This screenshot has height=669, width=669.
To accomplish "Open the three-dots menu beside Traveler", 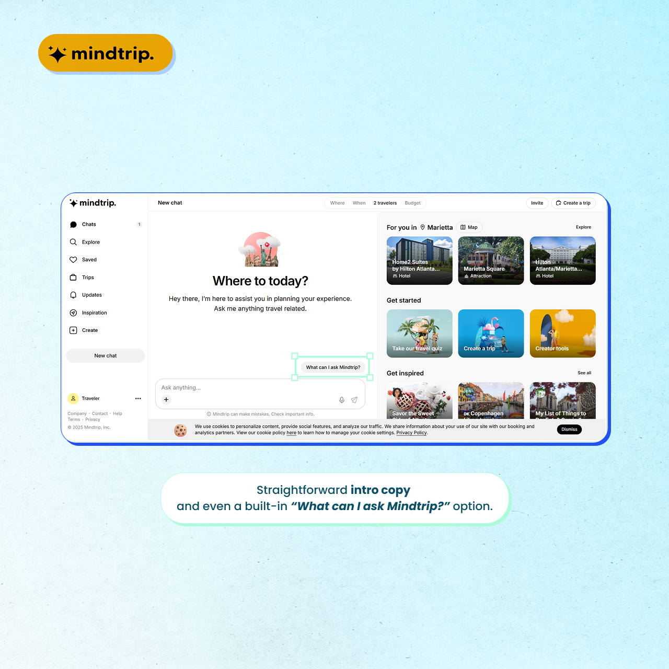I will click(x=138, y=398).
